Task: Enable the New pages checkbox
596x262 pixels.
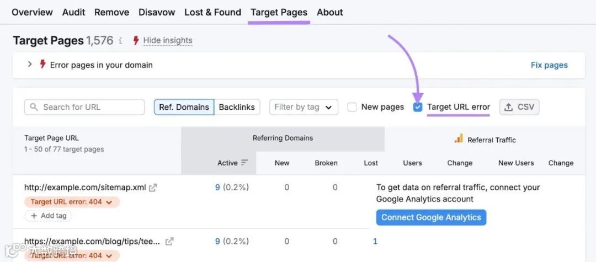Action: 352,107
